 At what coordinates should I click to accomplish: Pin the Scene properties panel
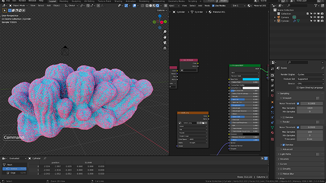[322, 68]
